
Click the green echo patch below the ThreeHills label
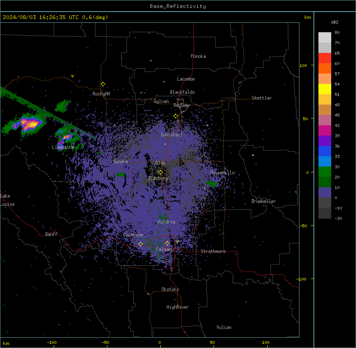pos(212,184)
